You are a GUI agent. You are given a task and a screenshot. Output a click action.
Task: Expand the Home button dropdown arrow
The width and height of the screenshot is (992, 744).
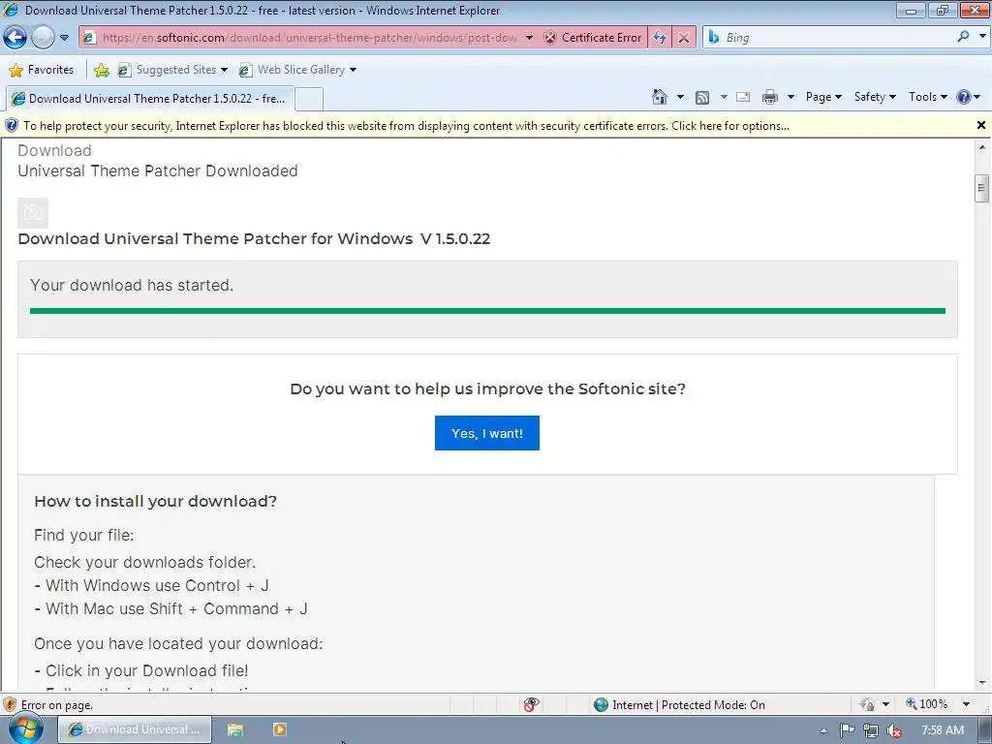pos(680,97)
